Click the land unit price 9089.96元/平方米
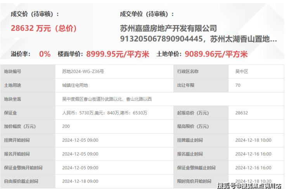This screenshot has width=287, height=192. (216, 54)
